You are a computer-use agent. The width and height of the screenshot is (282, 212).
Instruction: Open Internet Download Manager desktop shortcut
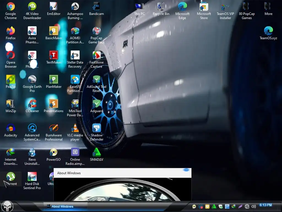(11, 157)
